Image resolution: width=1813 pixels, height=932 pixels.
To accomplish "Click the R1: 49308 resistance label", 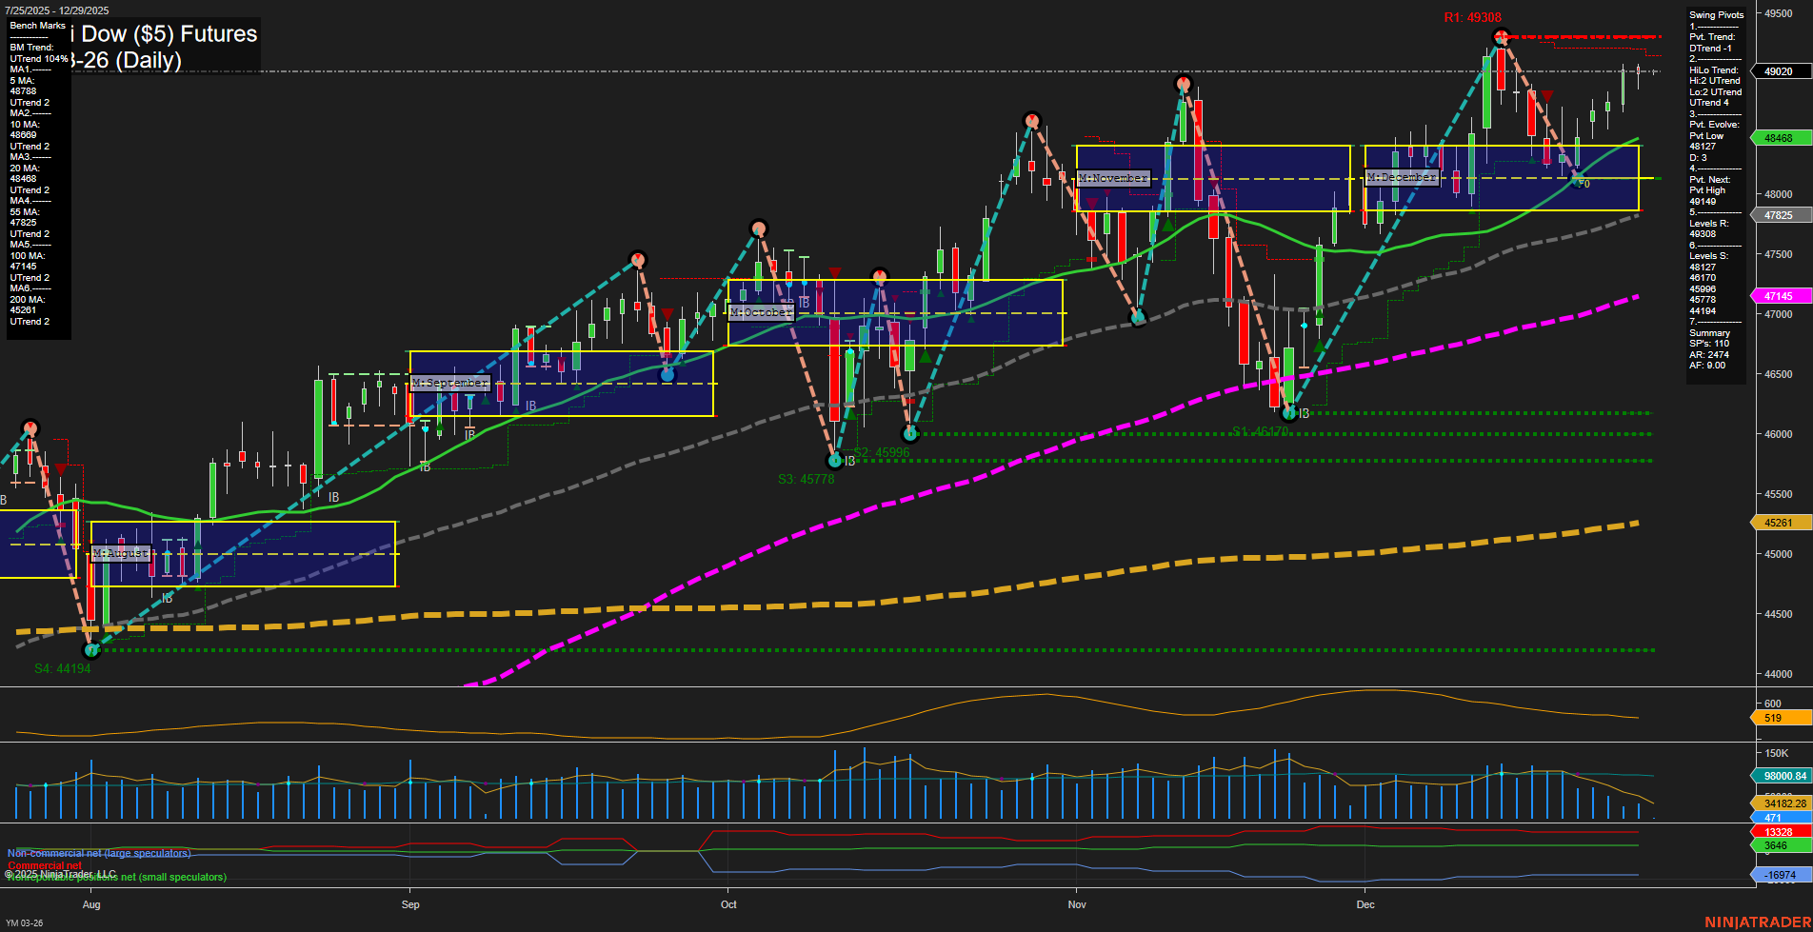I will click(x=1472, y=16).
